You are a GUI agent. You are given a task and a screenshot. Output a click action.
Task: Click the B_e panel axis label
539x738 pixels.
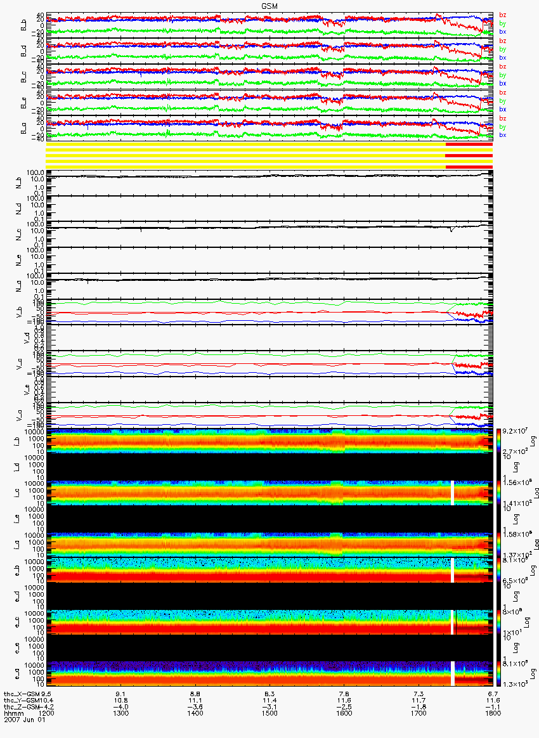tap(24, 103)
